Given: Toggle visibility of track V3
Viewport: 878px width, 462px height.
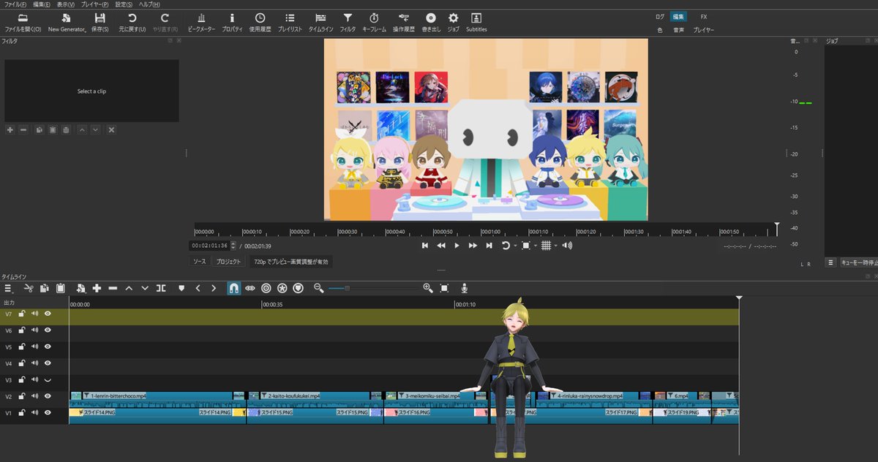Looking at the screenshot, I should [48, 380].
